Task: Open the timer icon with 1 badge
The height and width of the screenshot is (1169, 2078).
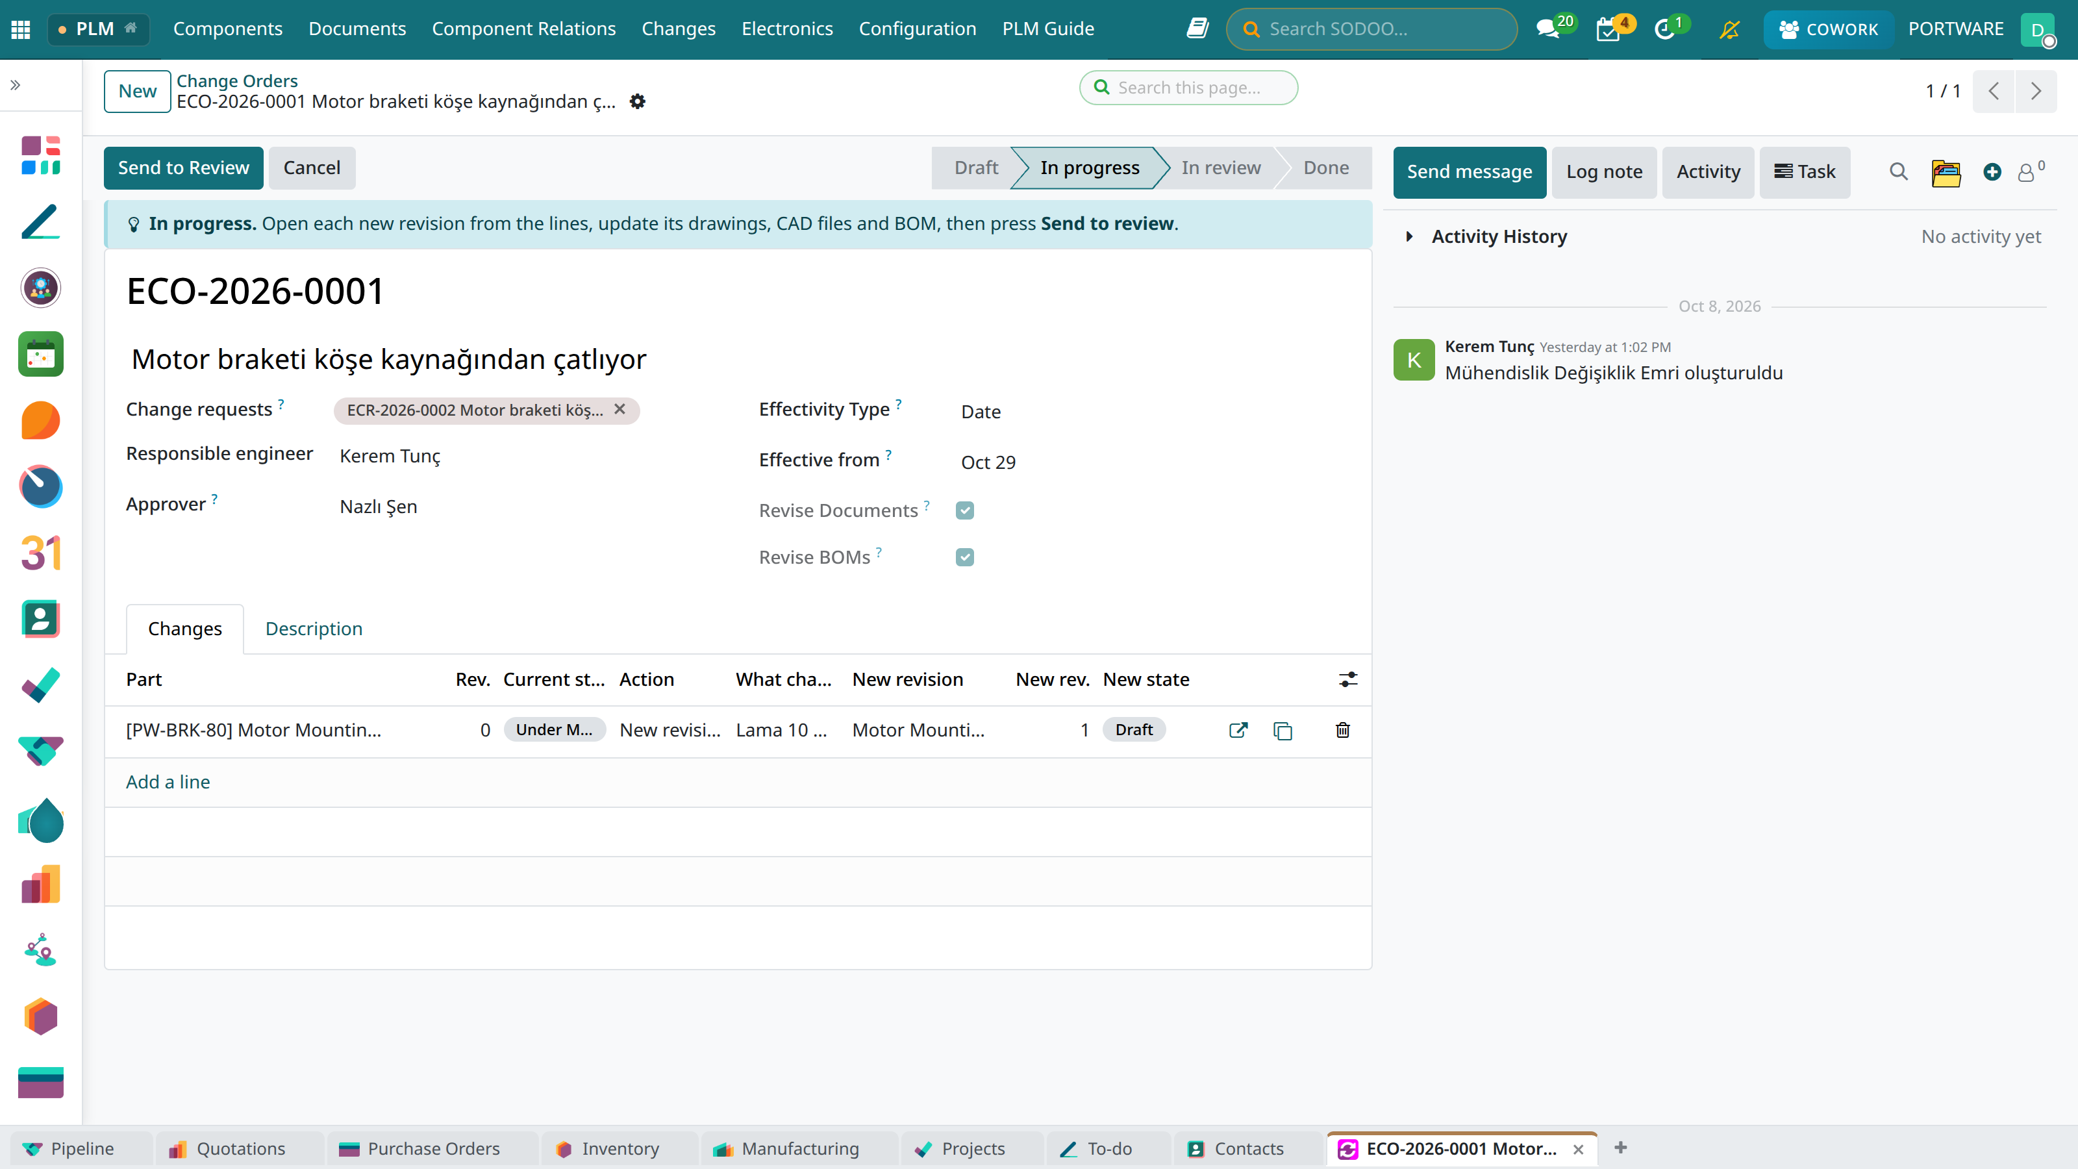Action: [1664, 30]
